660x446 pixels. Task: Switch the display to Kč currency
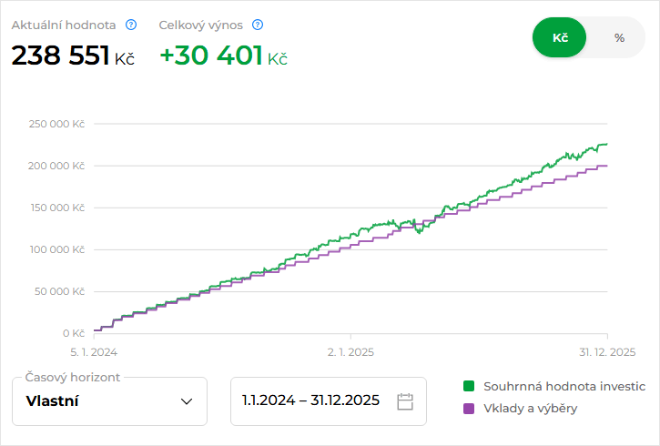tap(560, 38)
